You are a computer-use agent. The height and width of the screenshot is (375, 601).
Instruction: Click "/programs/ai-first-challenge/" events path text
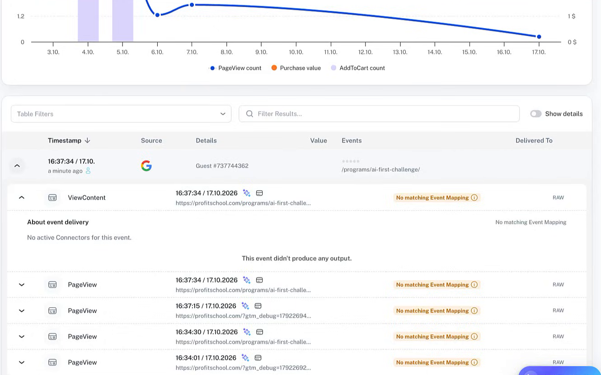[381, 169]
